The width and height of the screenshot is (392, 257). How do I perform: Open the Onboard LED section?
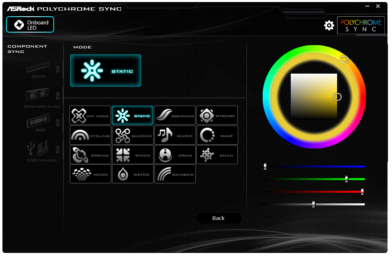coord(30,24)
